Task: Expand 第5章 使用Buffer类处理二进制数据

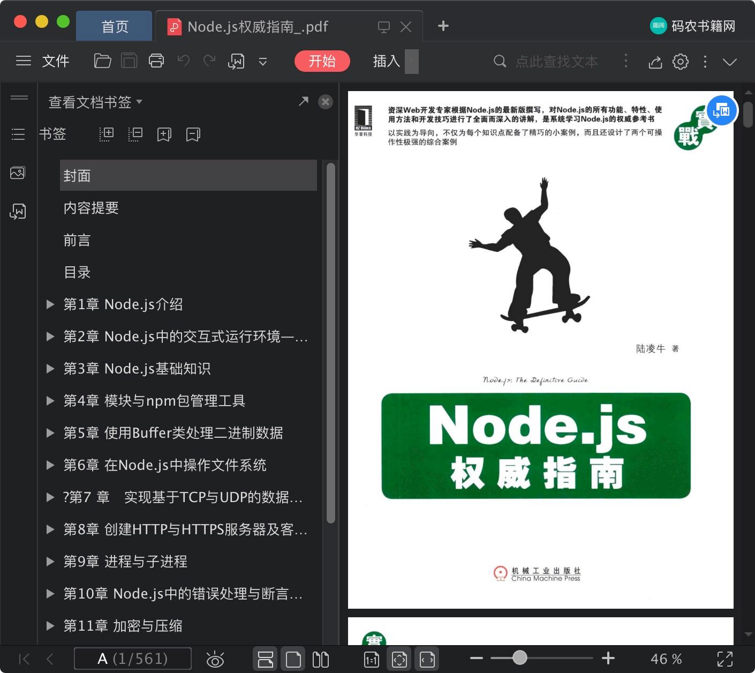Action: click(50, 433)
